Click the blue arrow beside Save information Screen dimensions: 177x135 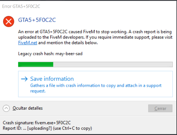click(x=25, y=79)
